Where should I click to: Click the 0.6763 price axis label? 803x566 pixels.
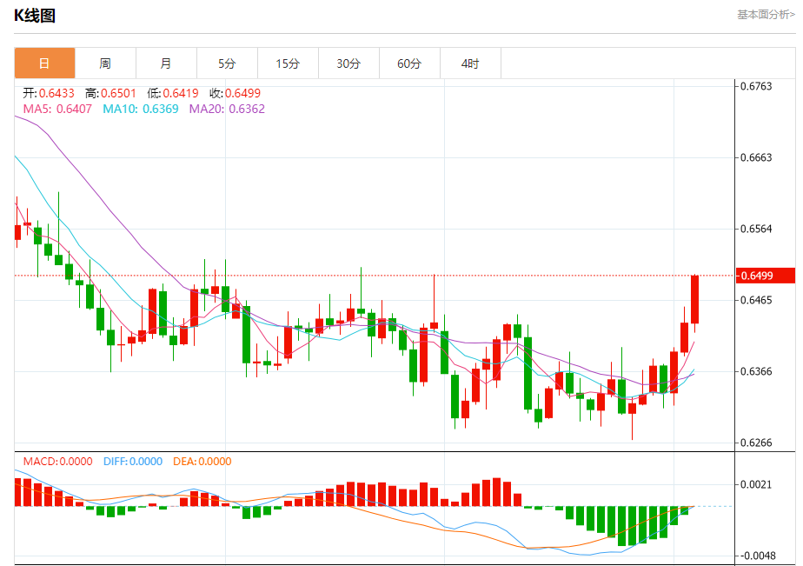point(756,86)
